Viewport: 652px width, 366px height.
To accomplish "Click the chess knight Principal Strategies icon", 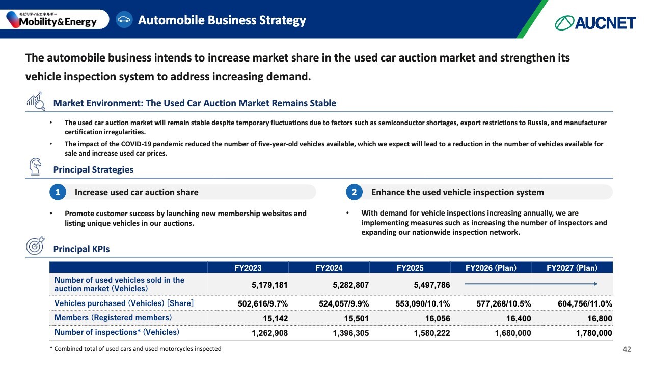I will [36, 167].
